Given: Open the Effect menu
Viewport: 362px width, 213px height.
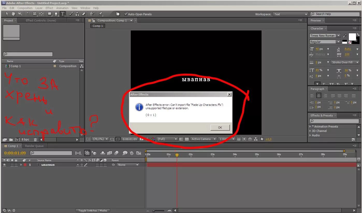Looking at the screenshot, I should tap(49, 8).
